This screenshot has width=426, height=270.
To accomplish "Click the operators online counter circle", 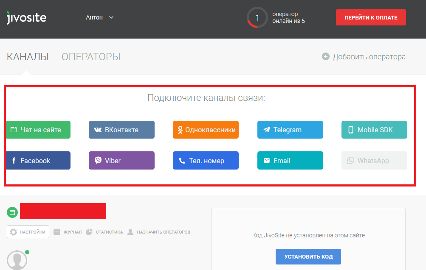I will [257, 18].
